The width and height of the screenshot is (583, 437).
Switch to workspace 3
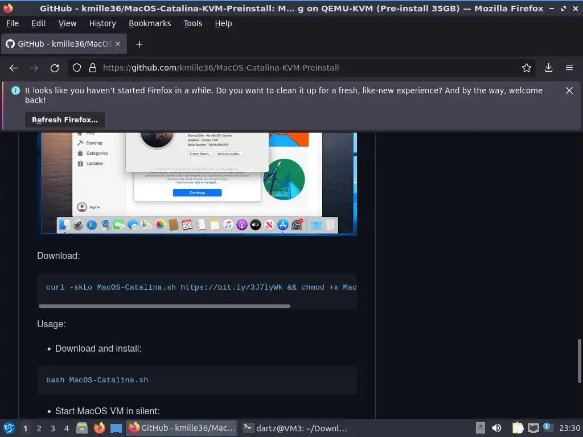(53, 428)
